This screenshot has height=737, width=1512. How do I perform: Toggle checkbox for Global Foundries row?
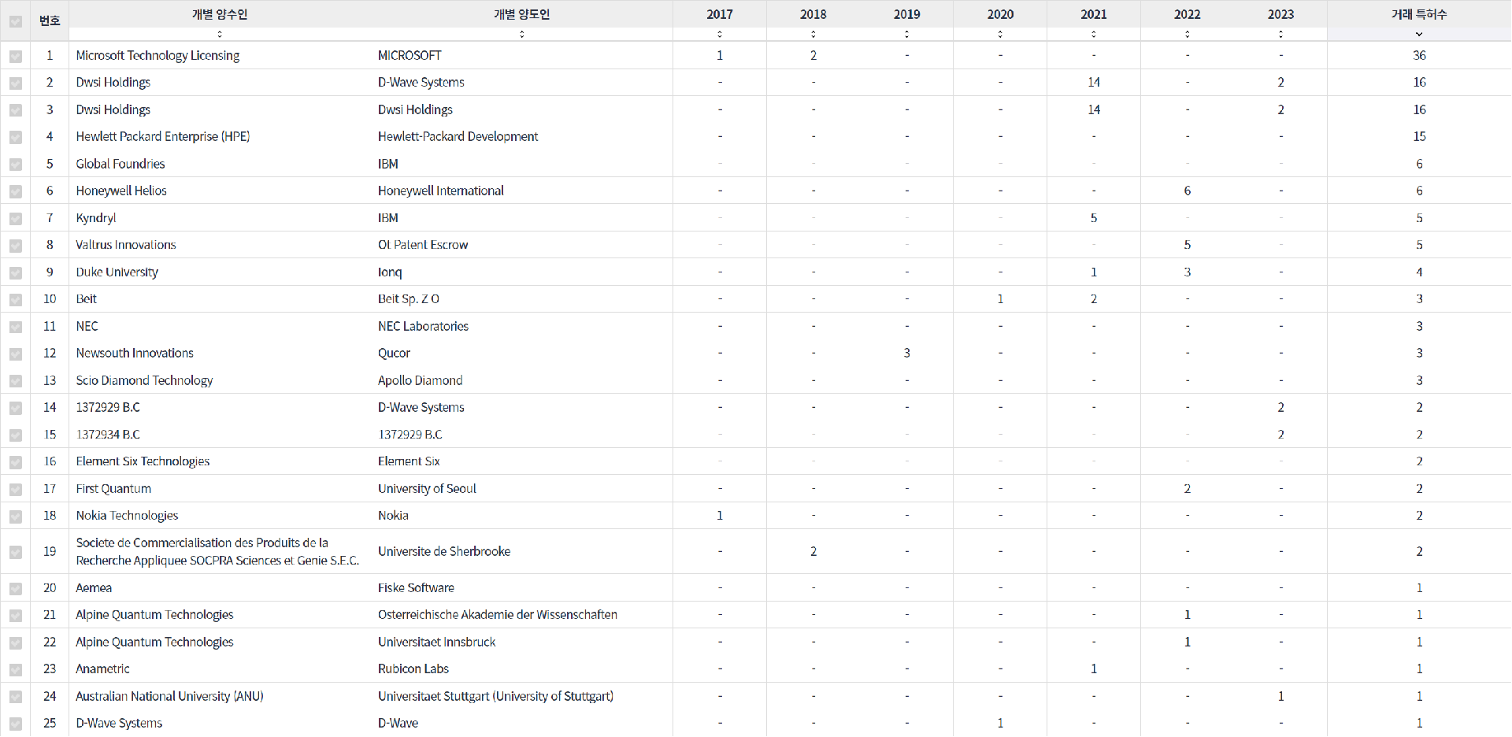pyautogui.click(x=16, y=165)
